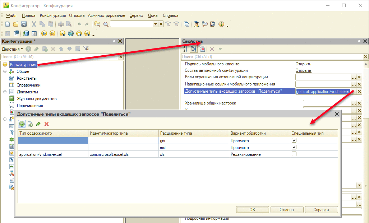Image resolution: width=369 pixels, height=223 pixels.
Task: Click the green Add row icon in dialog
Action: 22,124
